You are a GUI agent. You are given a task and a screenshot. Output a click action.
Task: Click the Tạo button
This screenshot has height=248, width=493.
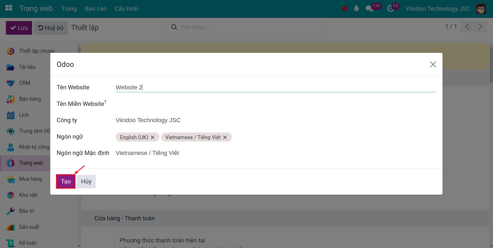66,181
